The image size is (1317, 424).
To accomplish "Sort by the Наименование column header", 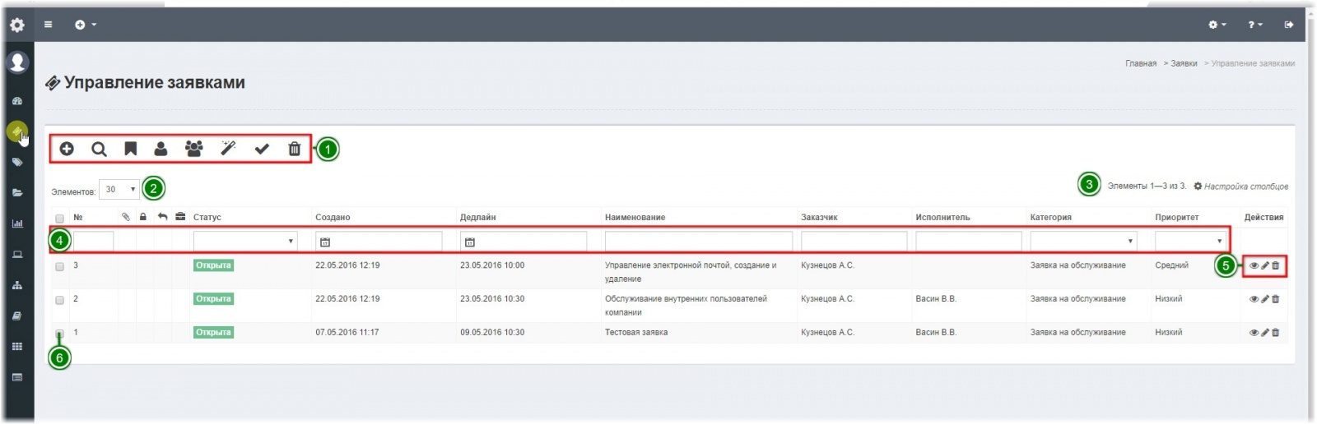I will (x=635, y=218).
